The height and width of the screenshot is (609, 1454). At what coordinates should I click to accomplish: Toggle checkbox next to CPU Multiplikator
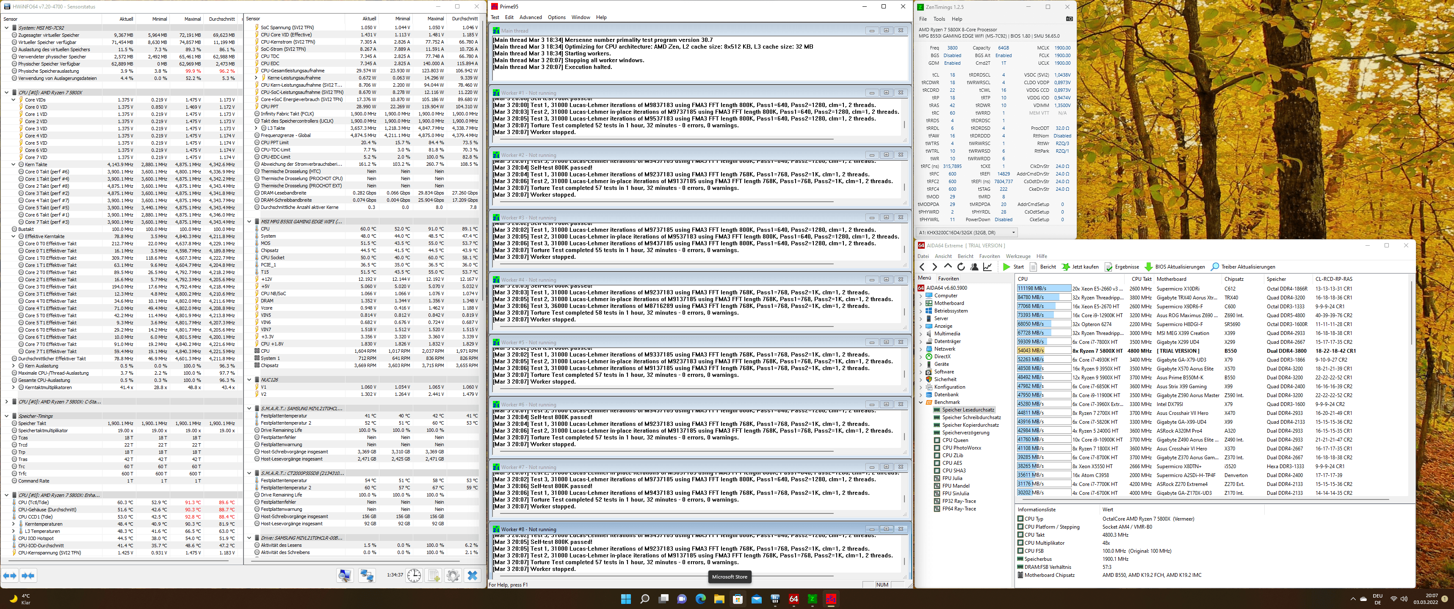click(x=1020, y=543)
